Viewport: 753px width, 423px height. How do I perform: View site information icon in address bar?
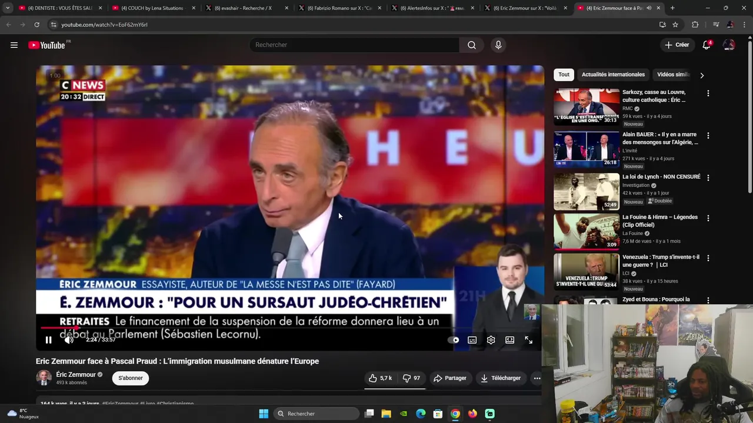point(54,25)
